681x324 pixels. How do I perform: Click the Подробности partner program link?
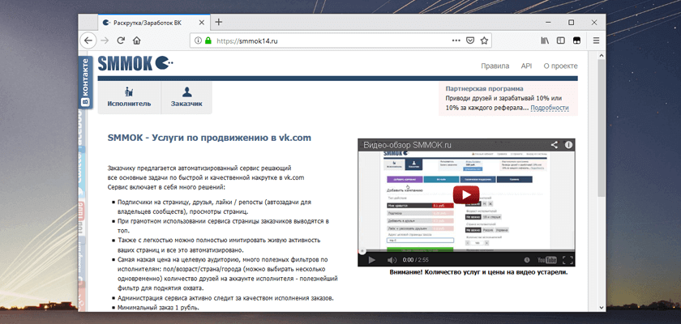[x=550, y=108]
